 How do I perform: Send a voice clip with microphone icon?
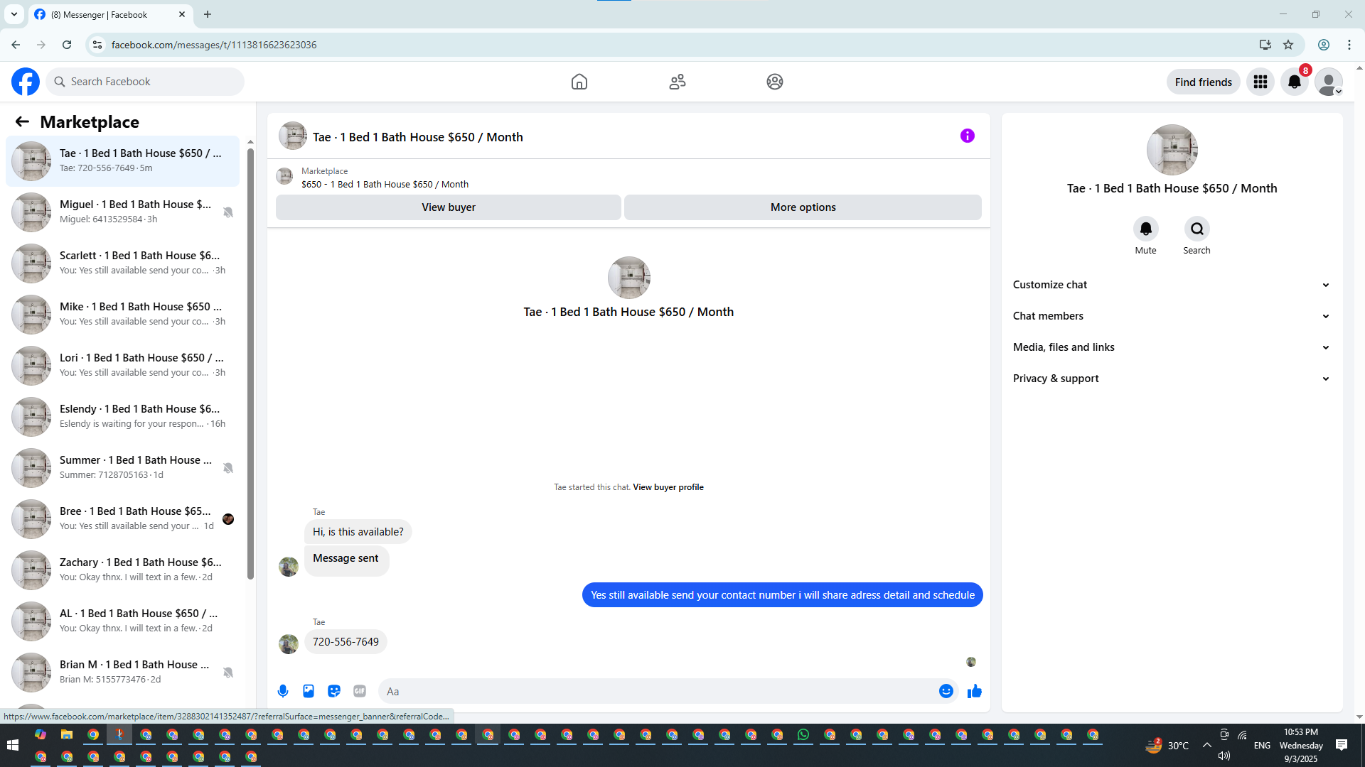point(283,691)
